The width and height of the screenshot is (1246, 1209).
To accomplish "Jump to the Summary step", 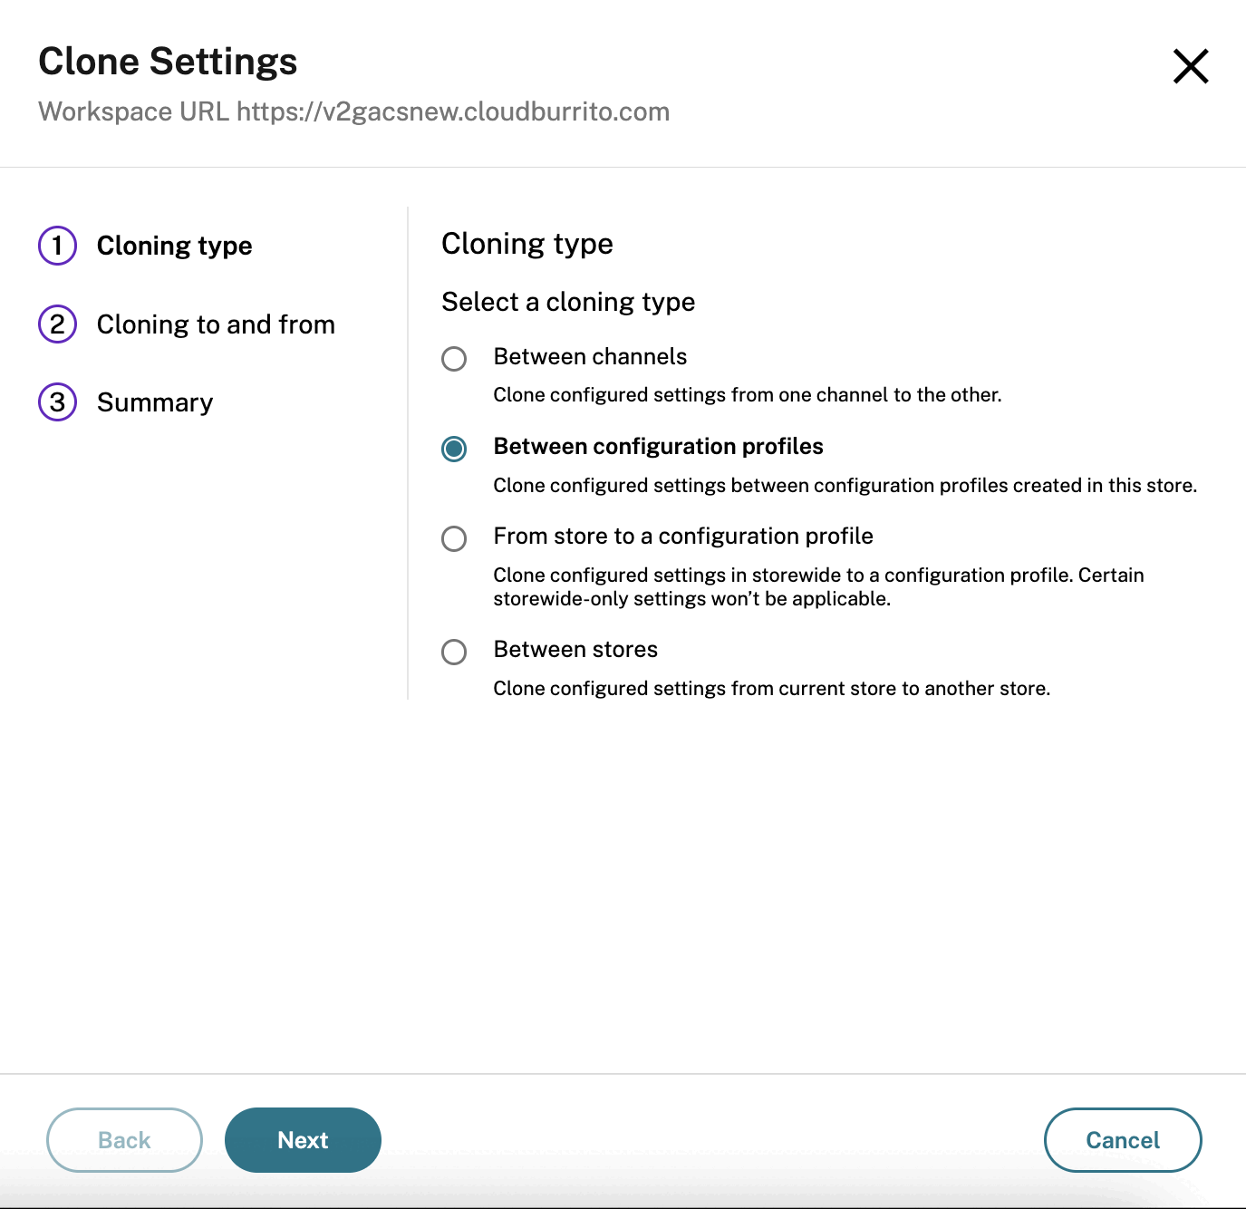I will tap(155, 402).
